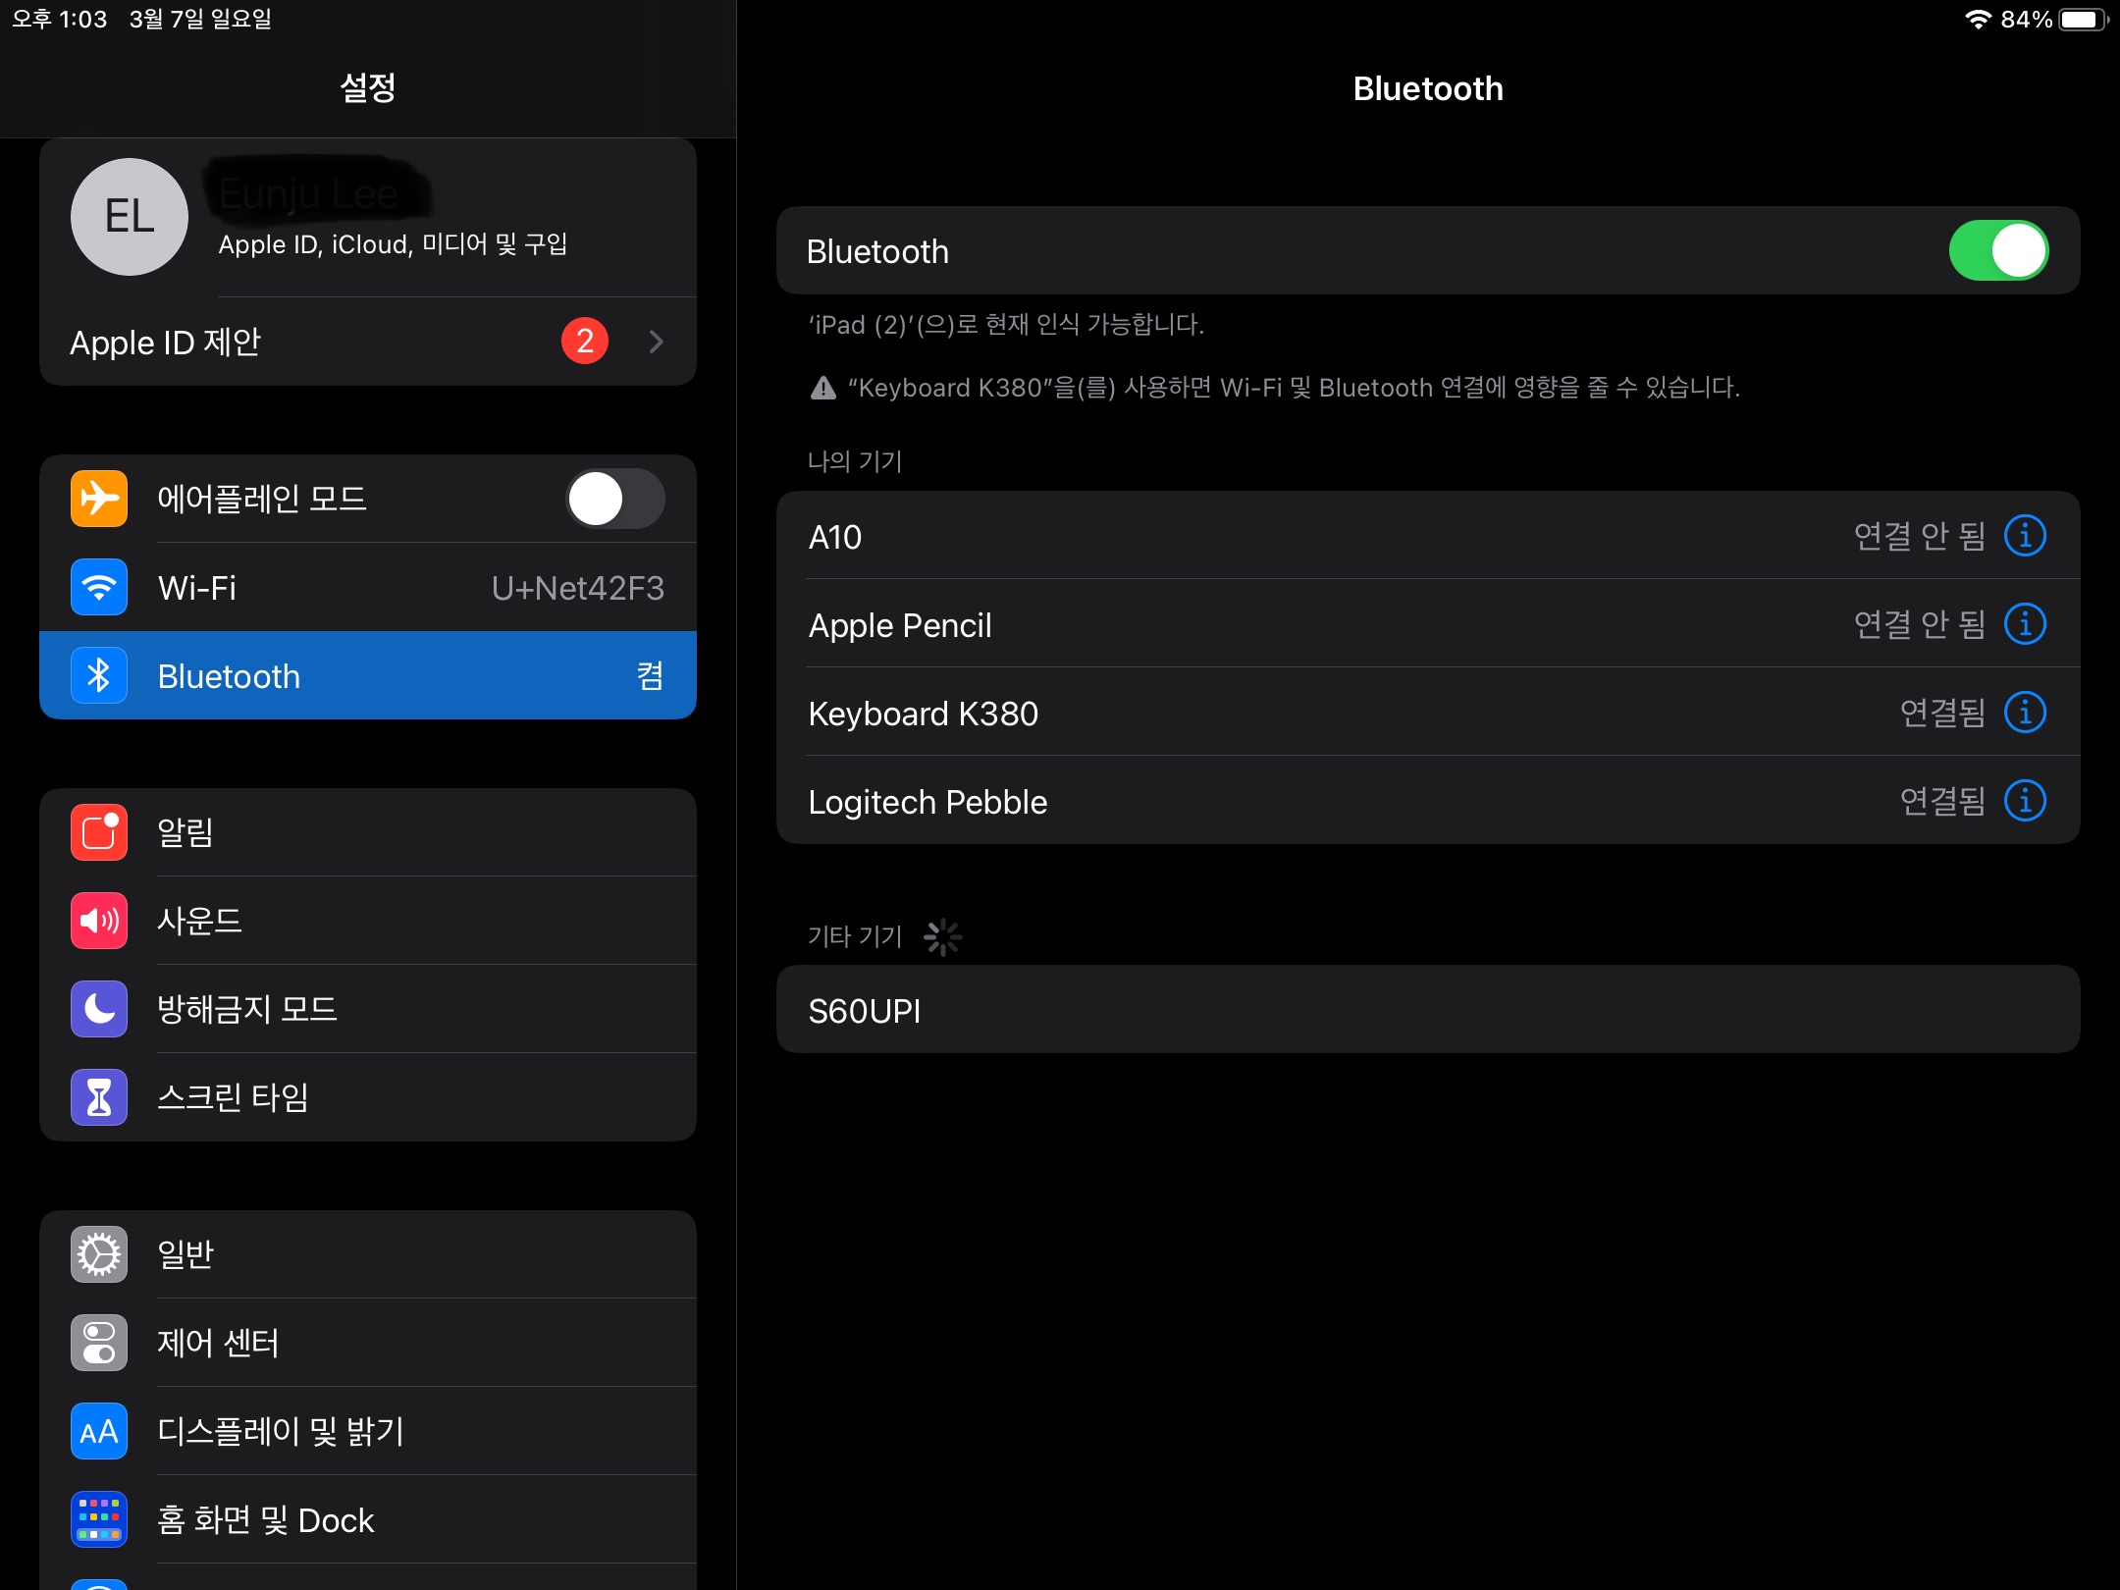Tap the Airplane mode orange icon
2120x1590 pixels.
coord(98,499)
